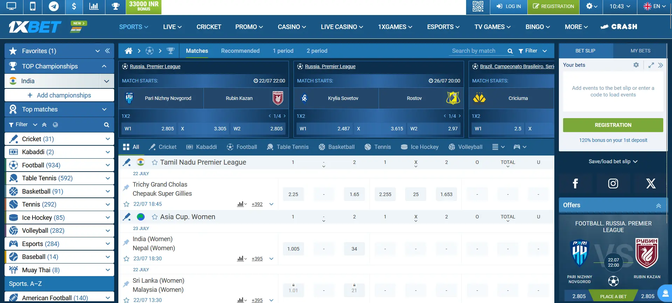Open sidebar search magnifier icon

(106, 125)
